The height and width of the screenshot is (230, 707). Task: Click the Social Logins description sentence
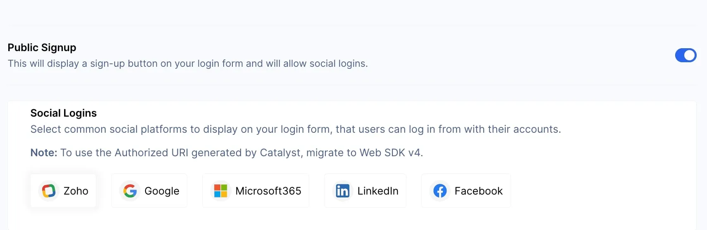[296, 129]
